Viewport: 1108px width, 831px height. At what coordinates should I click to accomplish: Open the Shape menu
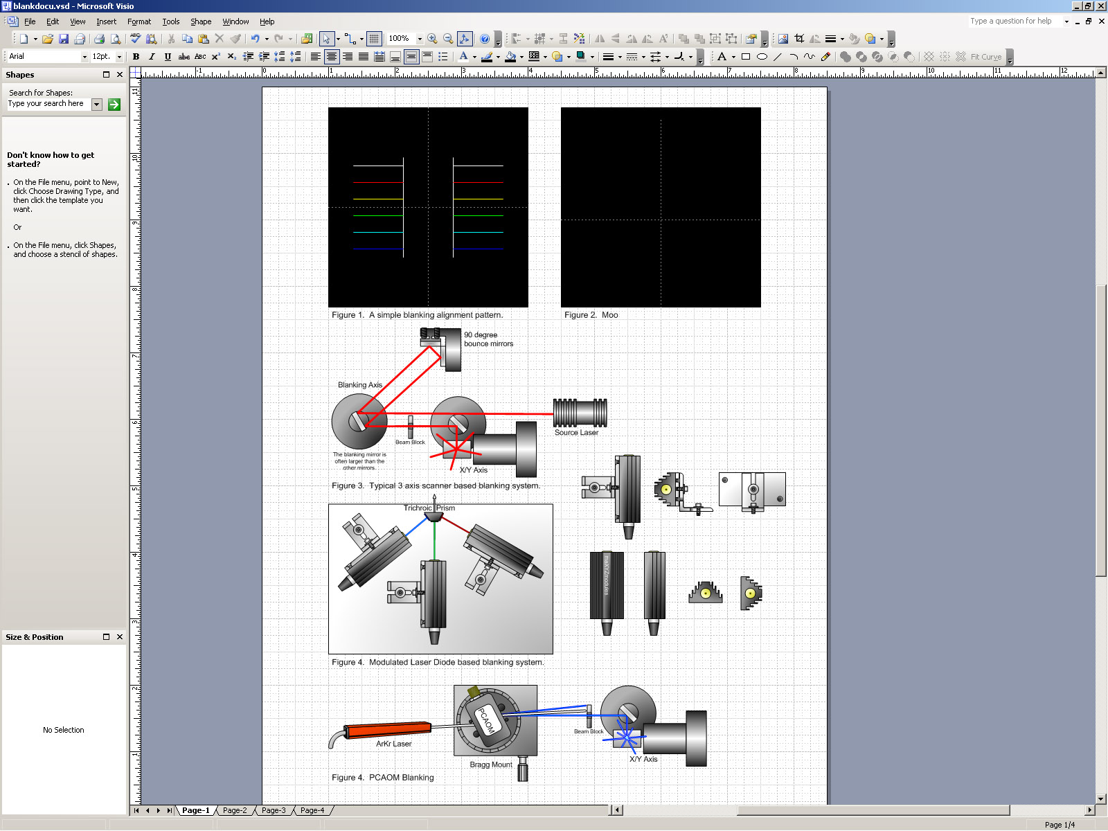point(201,21)
